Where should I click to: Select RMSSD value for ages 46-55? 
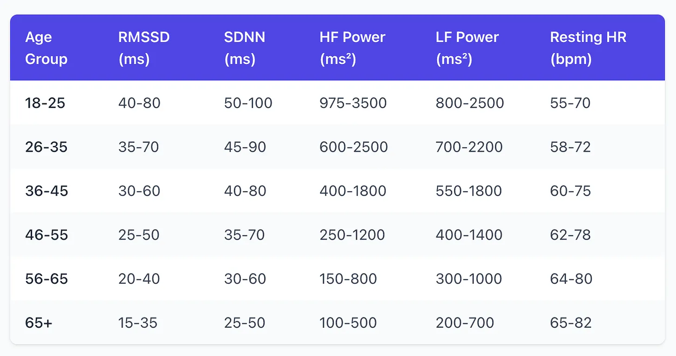[x=139, y=235]
